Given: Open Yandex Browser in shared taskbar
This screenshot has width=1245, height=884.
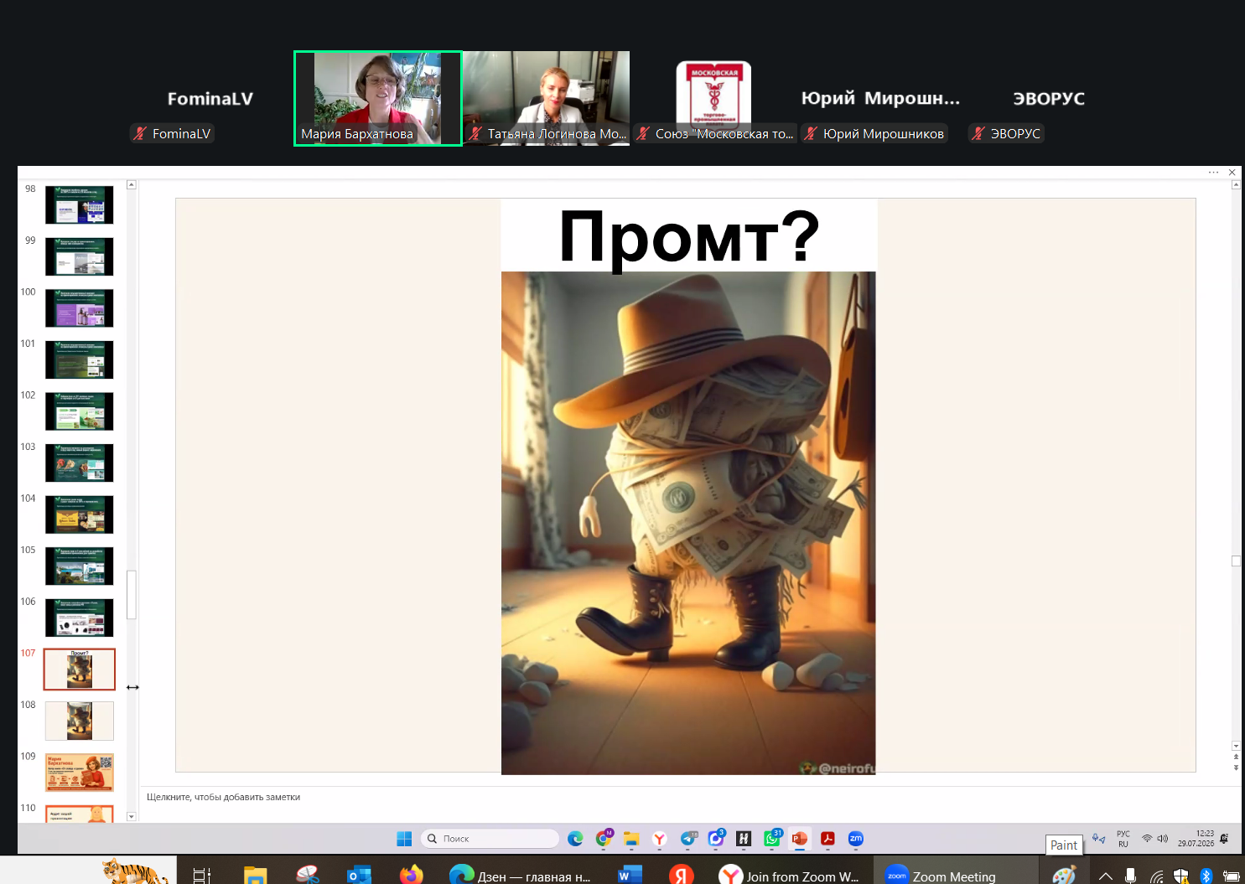Looking at the screenshot, I should (x=660, y=839).
